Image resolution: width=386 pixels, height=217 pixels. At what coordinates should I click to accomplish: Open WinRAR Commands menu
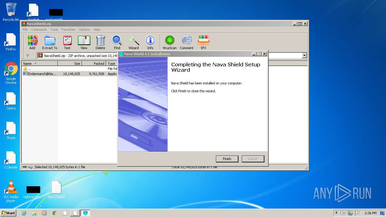(x=39, y=30)
